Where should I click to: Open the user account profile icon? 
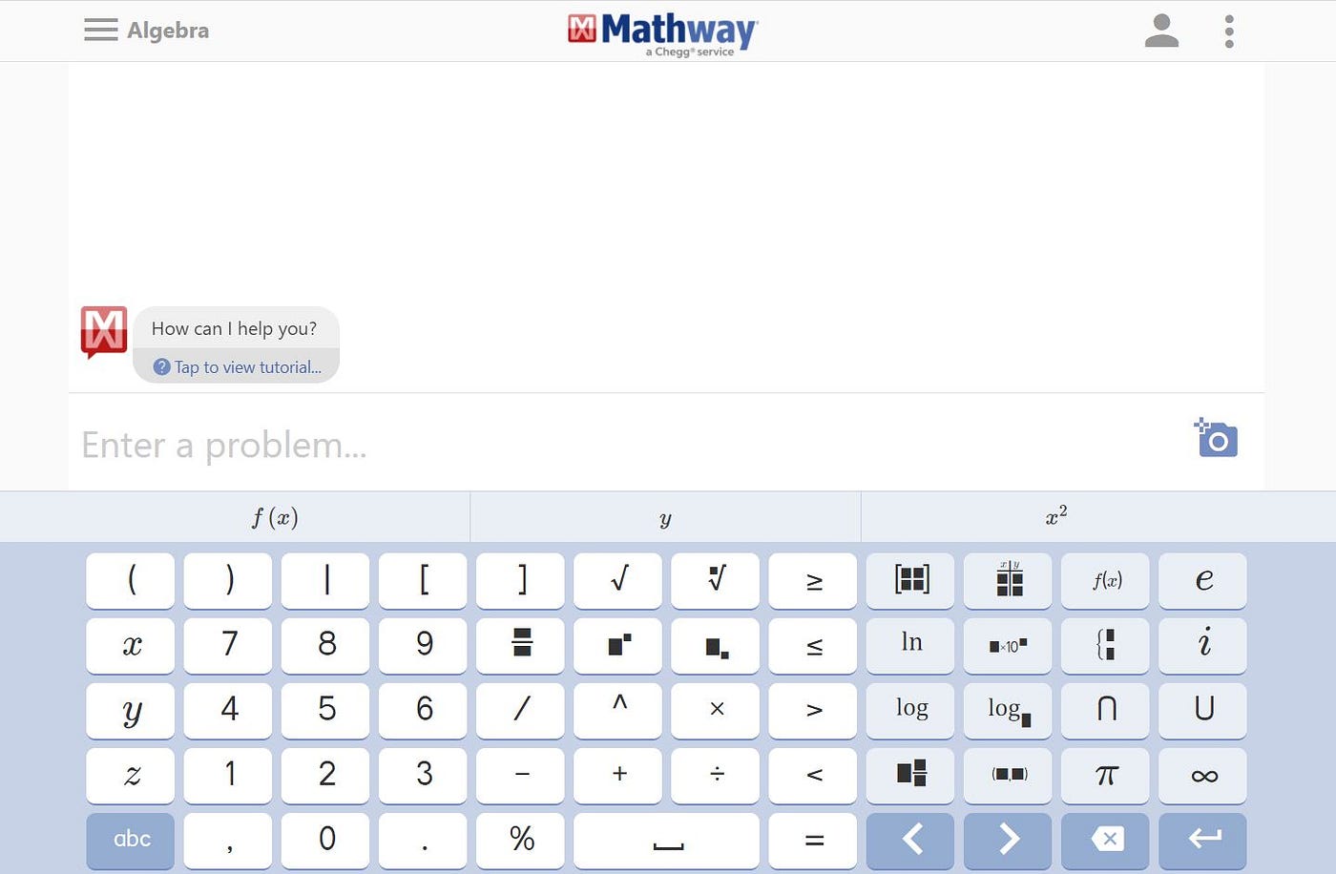click(1161, 31)
